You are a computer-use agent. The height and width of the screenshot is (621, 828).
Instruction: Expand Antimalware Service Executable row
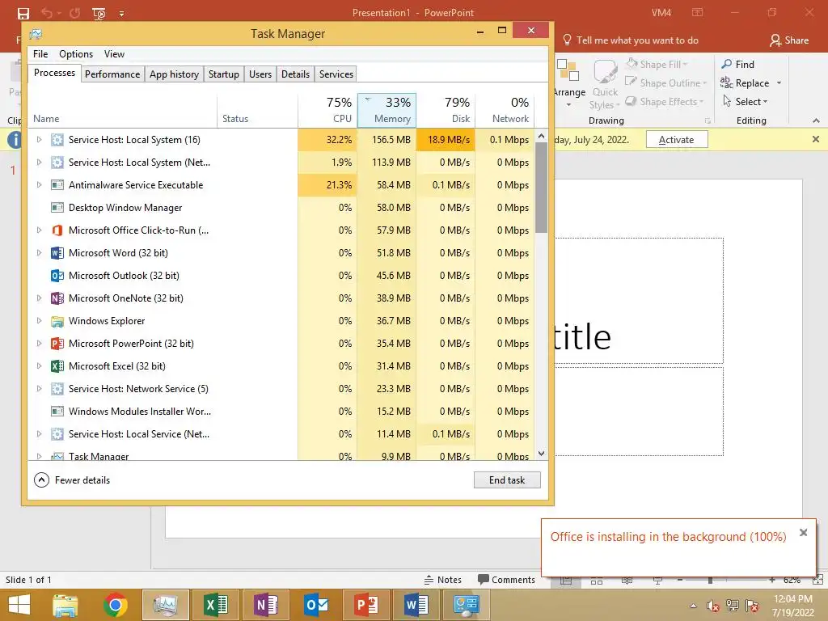[x=39, y=185]
